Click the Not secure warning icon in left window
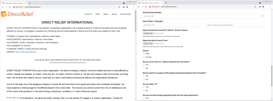The image size is (273, 101). (14, 7)
